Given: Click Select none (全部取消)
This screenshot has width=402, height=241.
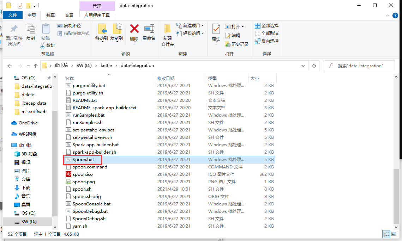Looking at the screenshot, I should click(x=266, y=33).
